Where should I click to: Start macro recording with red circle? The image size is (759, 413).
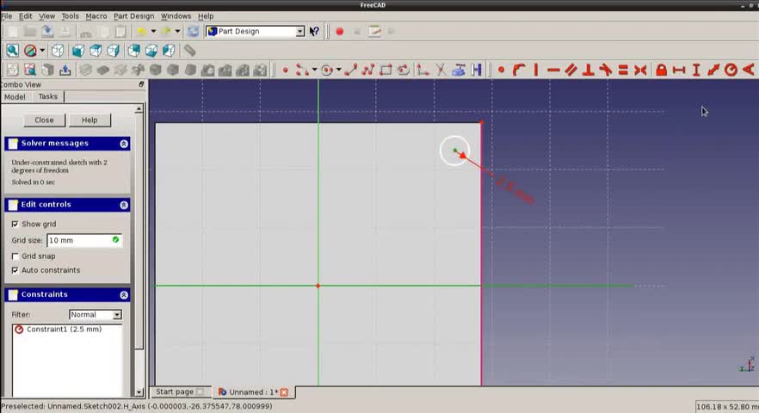pos(339,32)
